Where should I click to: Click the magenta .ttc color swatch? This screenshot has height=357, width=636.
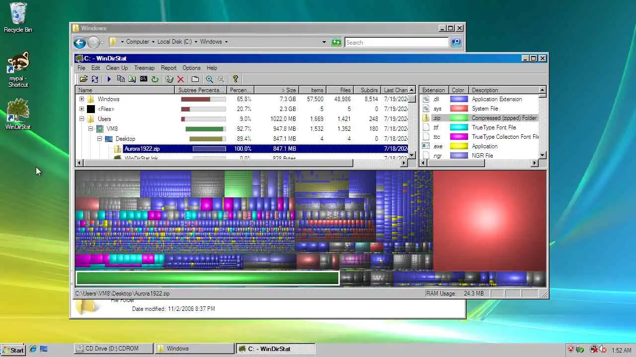pyautogui.click(x=459, y=137)
